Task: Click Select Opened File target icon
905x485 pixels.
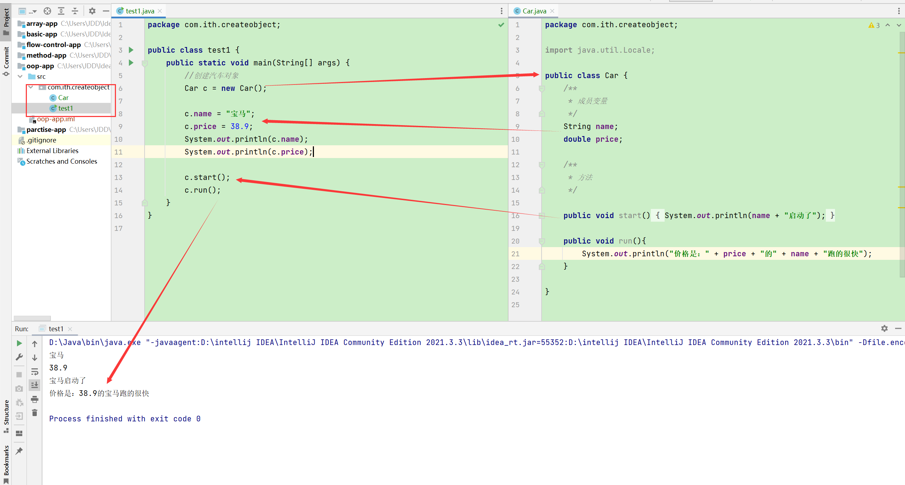Action: tap(47, 11)
